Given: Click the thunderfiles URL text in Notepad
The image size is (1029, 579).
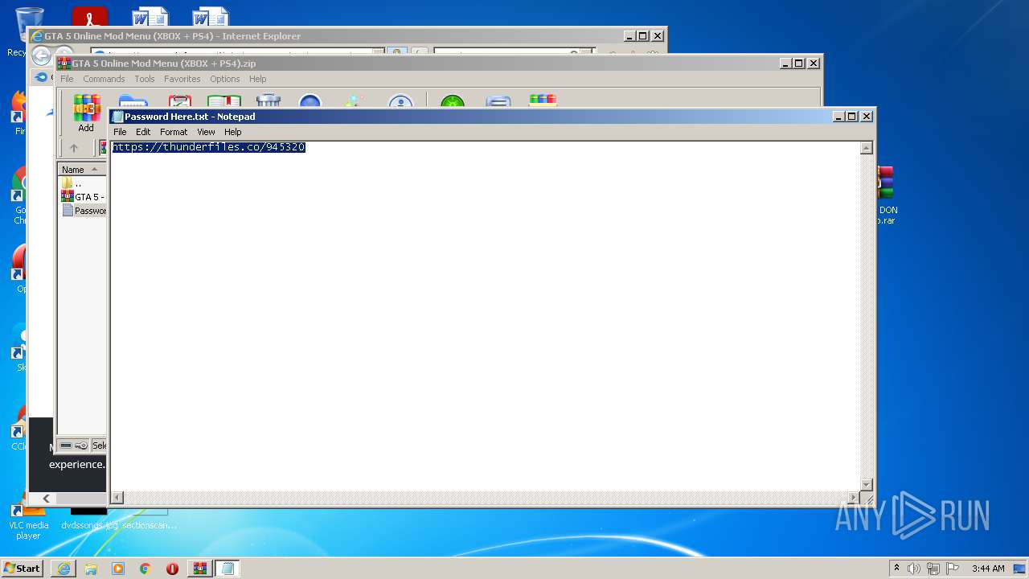Looking at the screenshot, I should tap(209, 147).
